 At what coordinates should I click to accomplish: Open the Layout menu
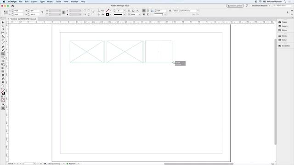point(34,1)
